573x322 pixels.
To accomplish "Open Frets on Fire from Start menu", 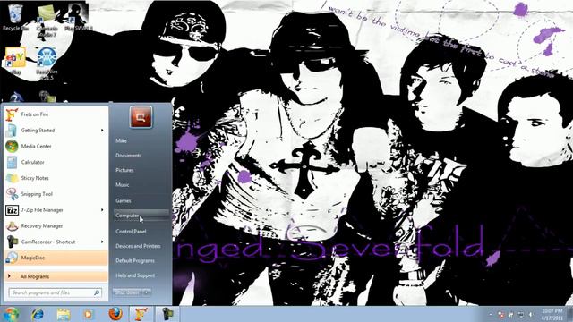I will [x=56, y=114].
